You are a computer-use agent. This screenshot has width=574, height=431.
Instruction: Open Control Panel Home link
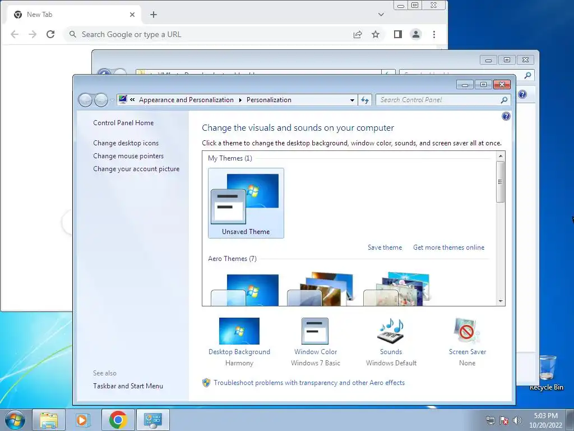point(123,123)
